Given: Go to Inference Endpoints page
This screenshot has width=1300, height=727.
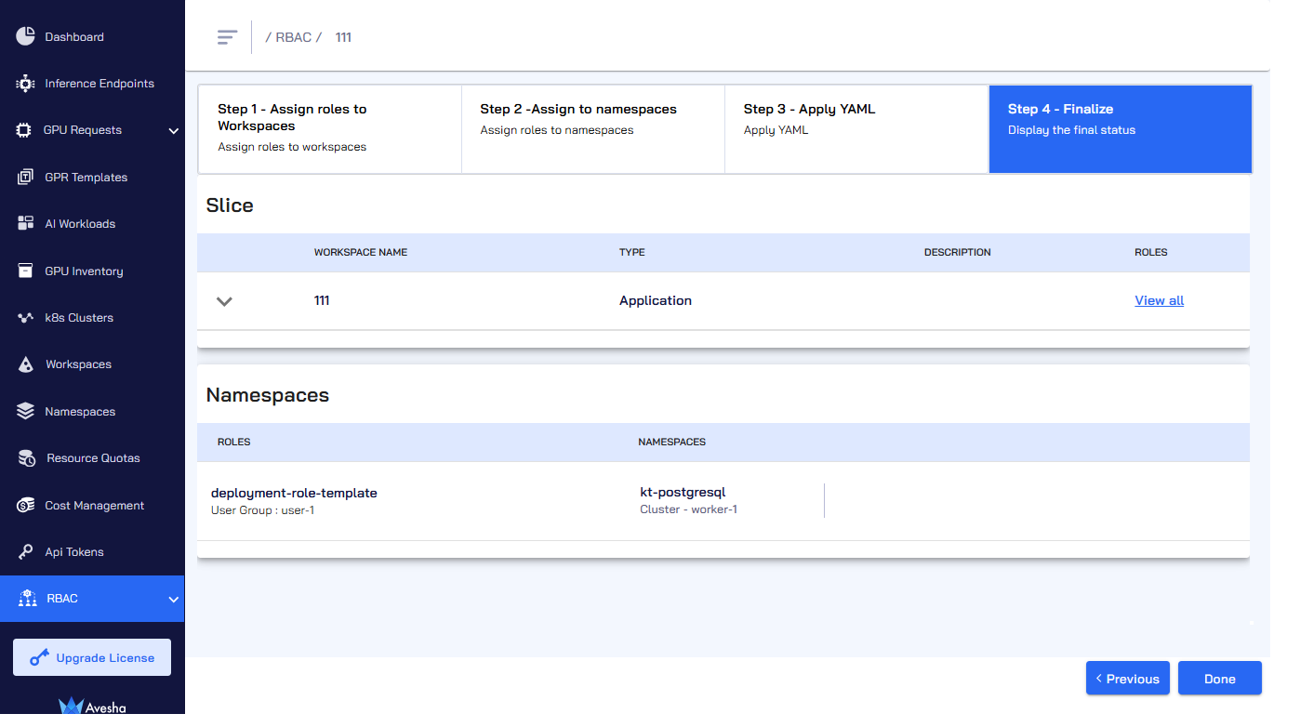Looking at the screenshot, I should (99, 84).
